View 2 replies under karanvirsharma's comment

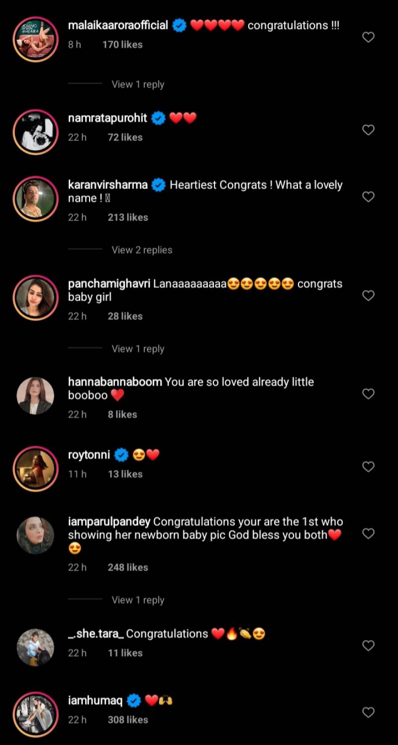point(142,250)
